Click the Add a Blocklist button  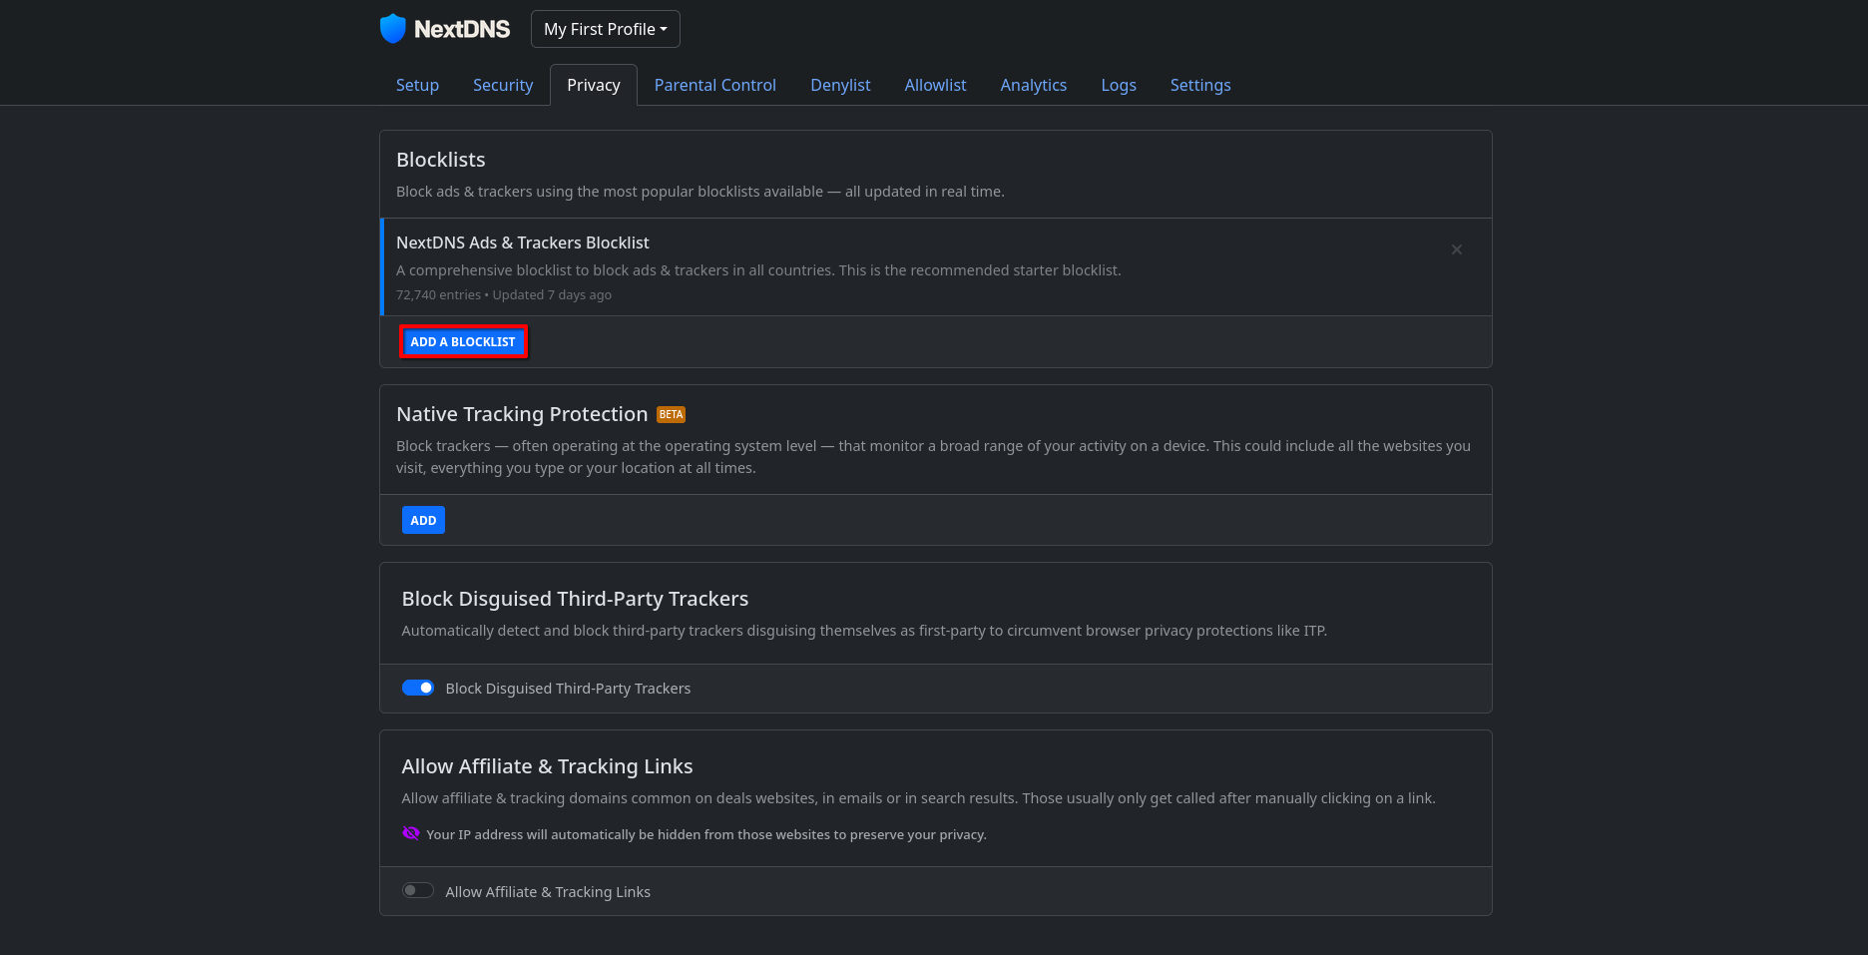[463, 342]
